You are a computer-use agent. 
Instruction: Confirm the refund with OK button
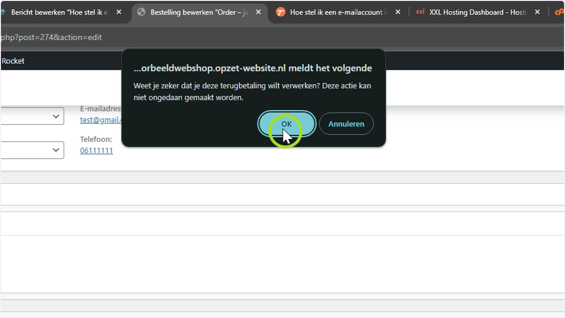coord(287,124)
